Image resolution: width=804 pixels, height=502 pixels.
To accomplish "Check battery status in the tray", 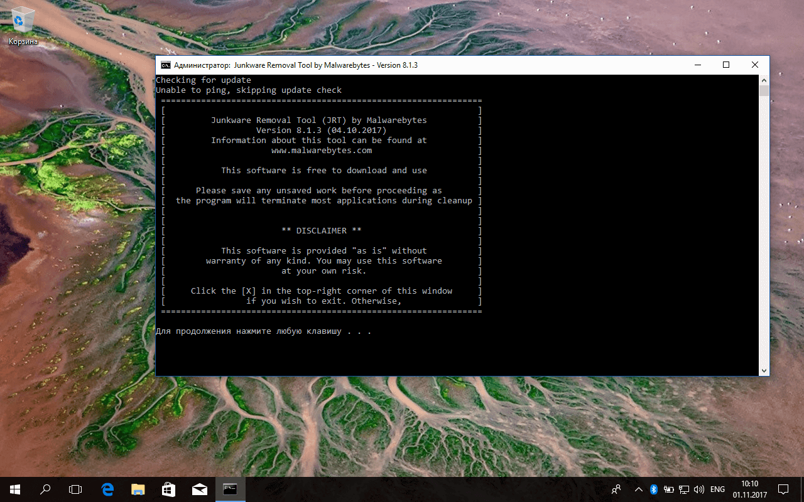I will tap(669, 489).
